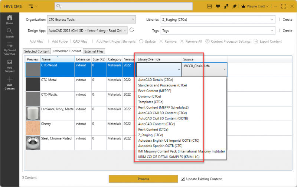
Task: Toggle Update Existing Content checkbox
Action: click(183, 179)
